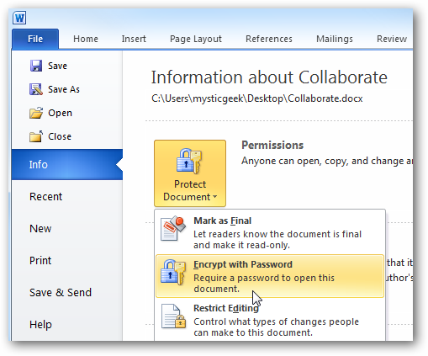Open the References ribbon tab
Screen dimensions: 428x356
tap(269, 39)
